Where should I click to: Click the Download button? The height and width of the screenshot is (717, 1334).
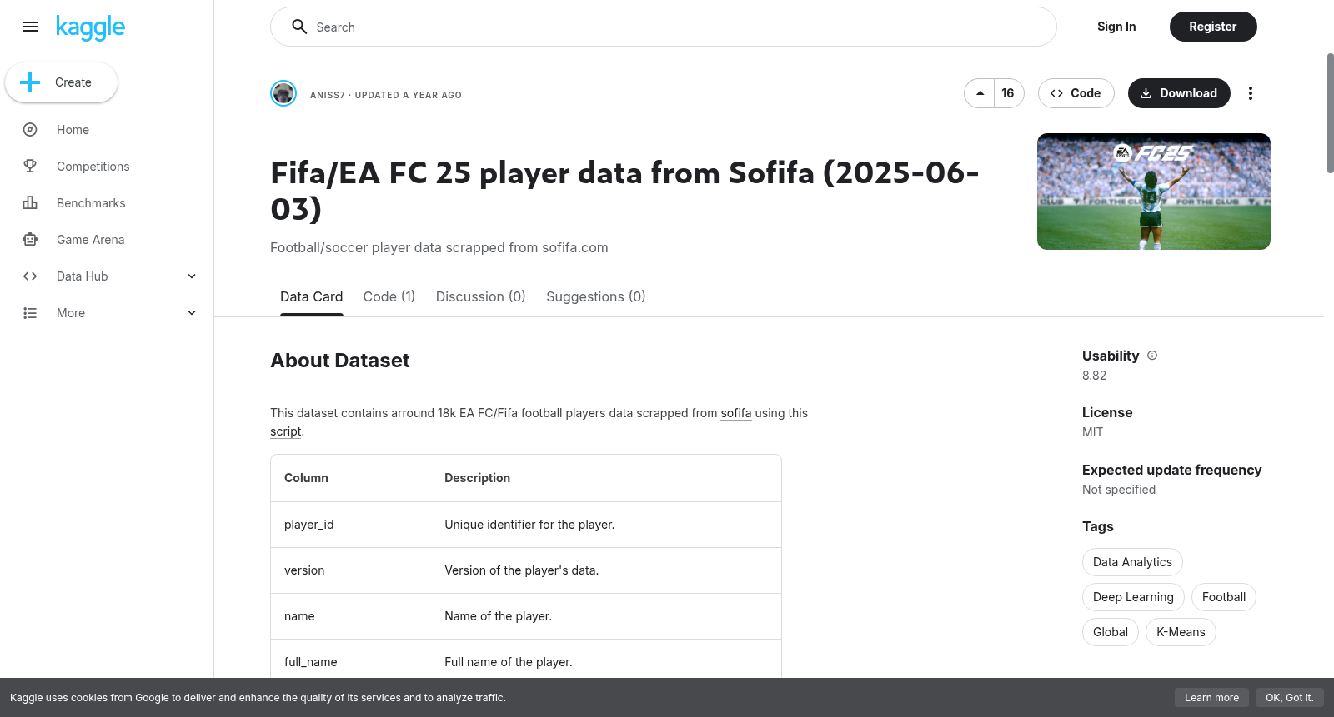(1179, 93)
